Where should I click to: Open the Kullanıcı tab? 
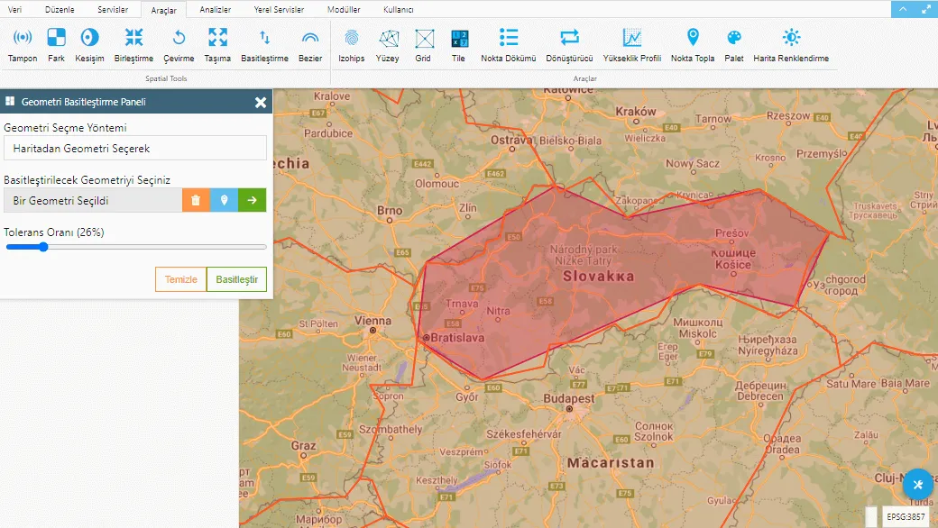(x=399, y=10)
